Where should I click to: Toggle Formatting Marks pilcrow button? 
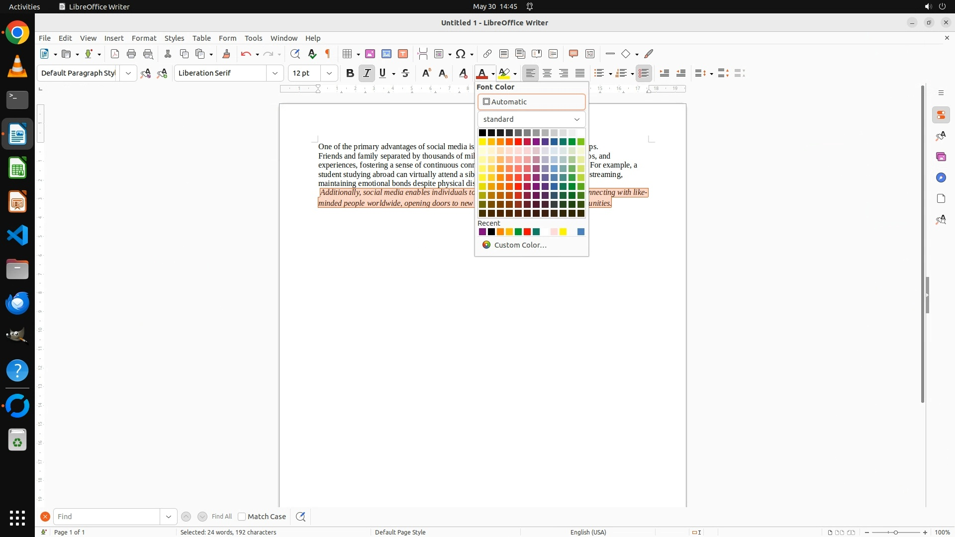pyautogui.click(x=328, y=54)
